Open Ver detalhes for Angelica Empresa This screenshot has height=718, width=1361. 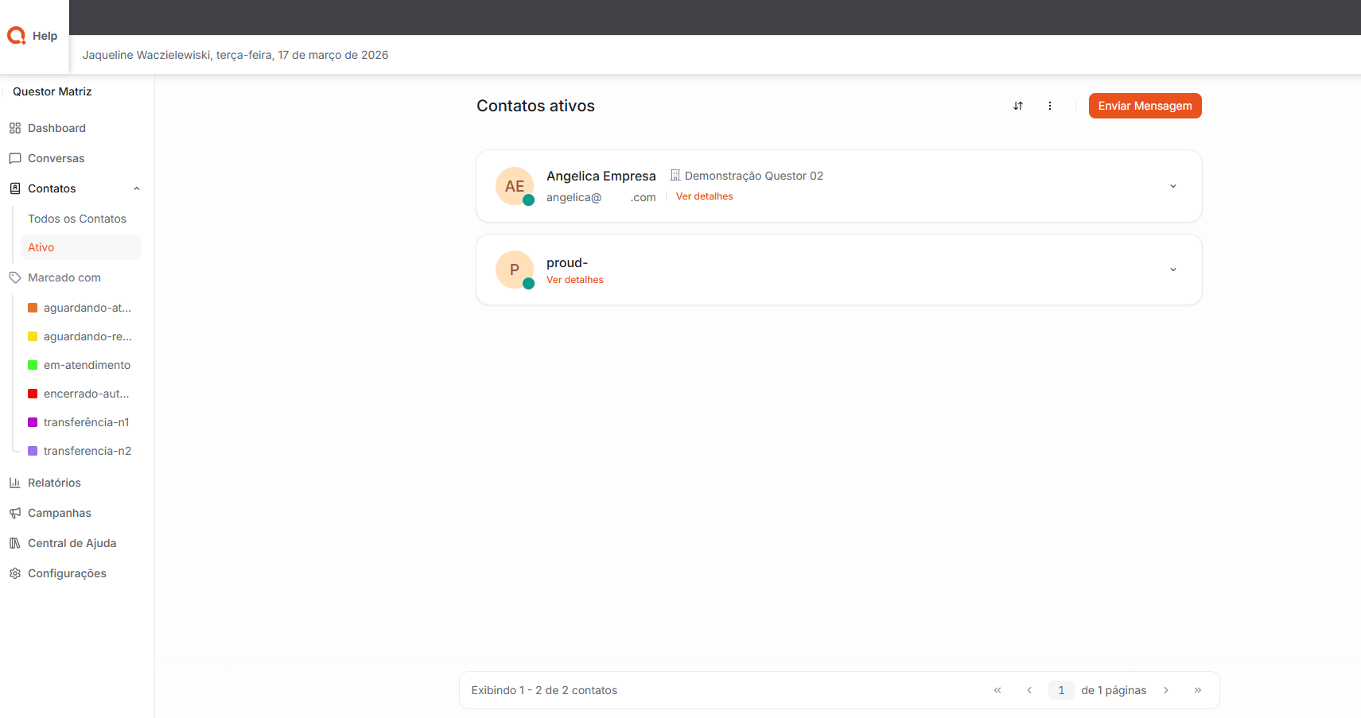(704, 196)
